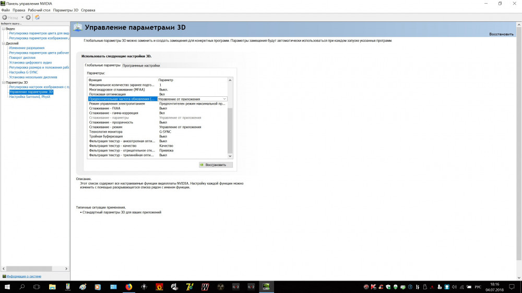The height and width of the screenshot is (293, 522).
Task: Click the 3D settings page header icon
Action: click(78, 28)
